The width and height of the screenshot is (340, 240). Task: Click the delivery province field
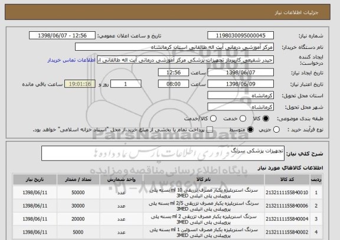(x=240, y=96)
